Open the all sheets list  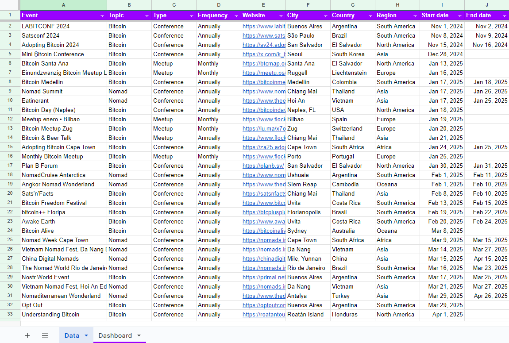click(x=45, y=335)
